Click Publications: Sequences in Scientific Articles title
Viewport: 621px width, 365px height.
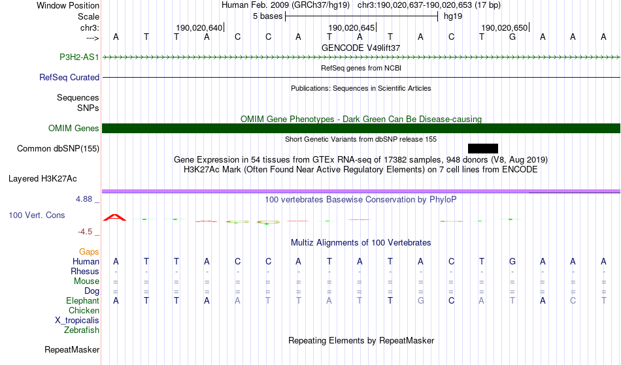coord(361,88)
